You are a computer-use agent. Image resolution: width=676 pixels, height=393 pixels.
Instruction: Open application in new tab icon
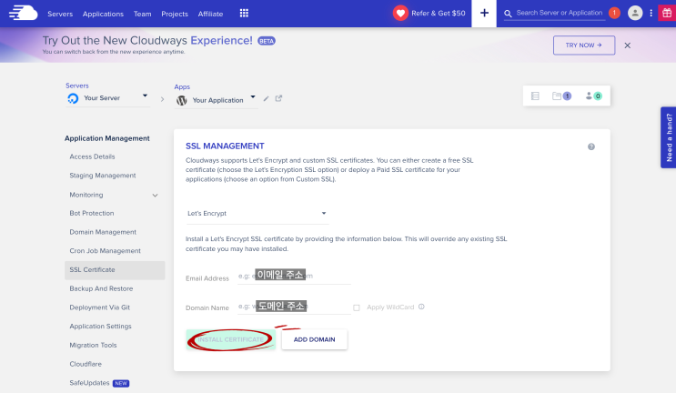[x=278, y=98]
